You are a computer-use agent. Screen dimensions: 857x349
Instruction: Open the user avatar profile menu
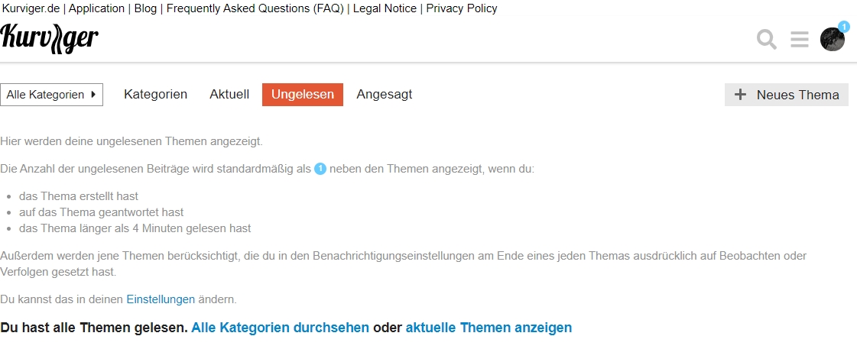[x=832, y=39]
